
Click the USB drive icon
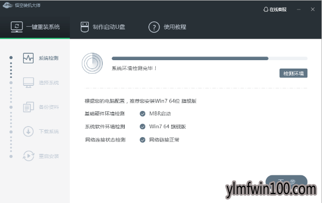point(84,27)
